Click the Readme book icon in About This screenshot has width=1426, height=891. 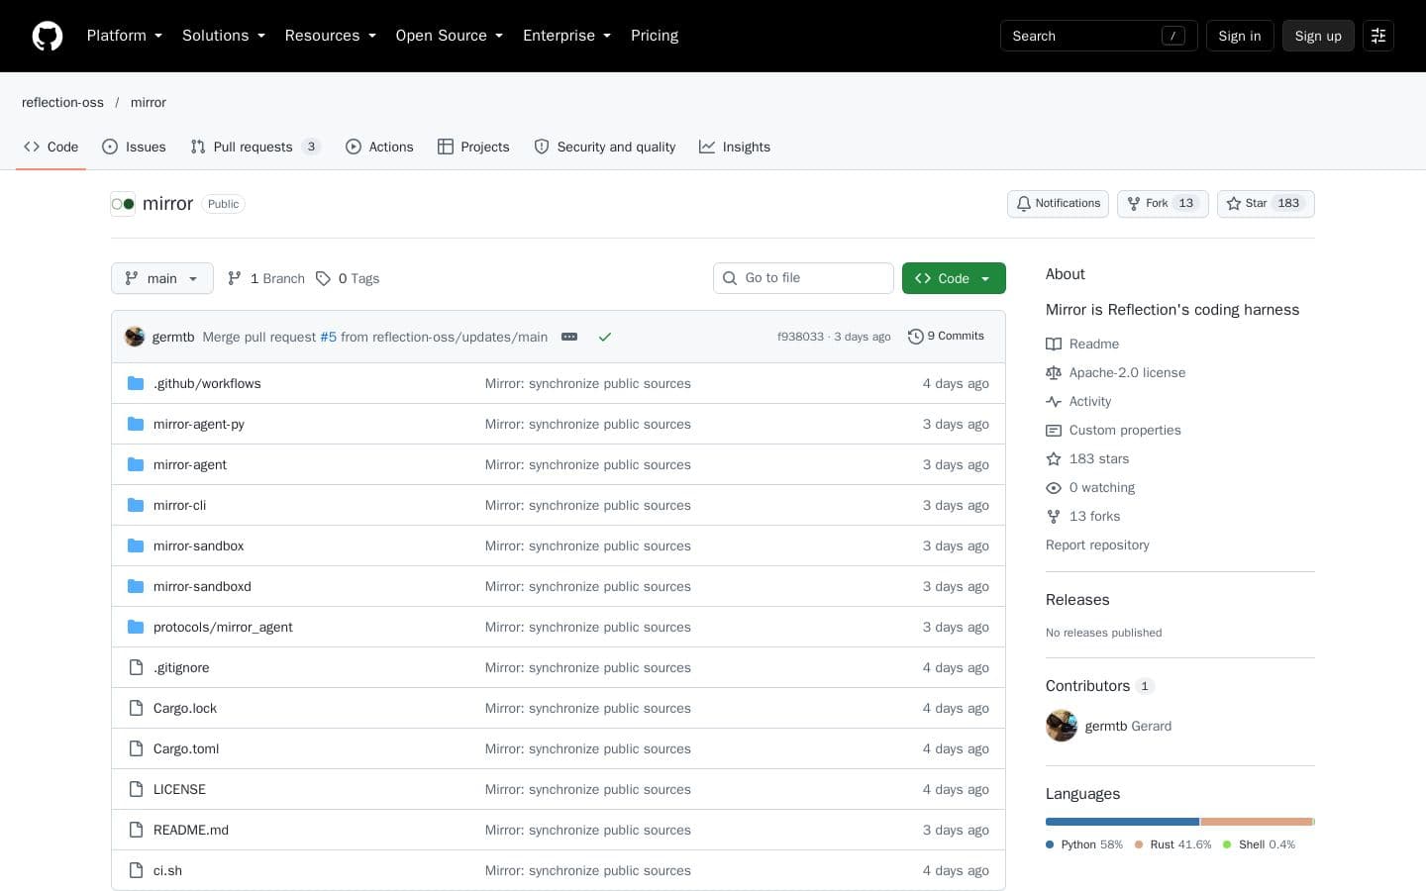pos(1054,344)
